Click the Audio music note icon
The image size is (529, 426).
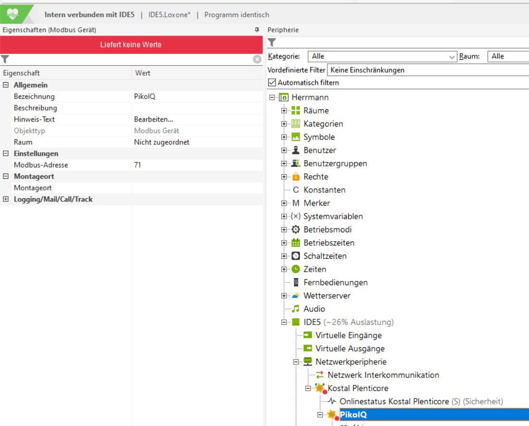pyautogui.click(x=296, y=309)
